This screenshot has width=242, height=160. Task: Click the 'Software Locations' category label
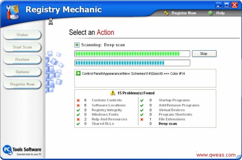tap(108, 105)
